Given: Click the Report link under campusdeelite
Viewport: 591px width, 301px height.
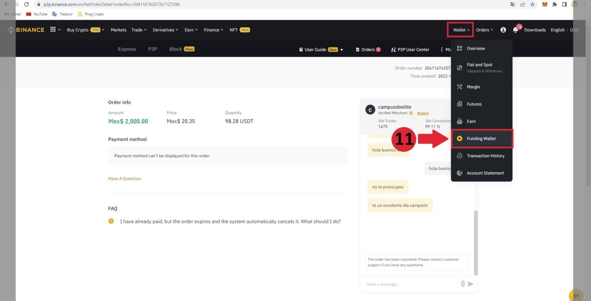Looking at the screenshot, I should click(423, 113).
